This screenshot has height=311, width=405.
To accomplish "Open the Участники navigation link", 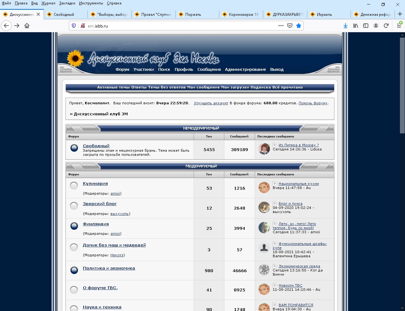I will 144,69.
